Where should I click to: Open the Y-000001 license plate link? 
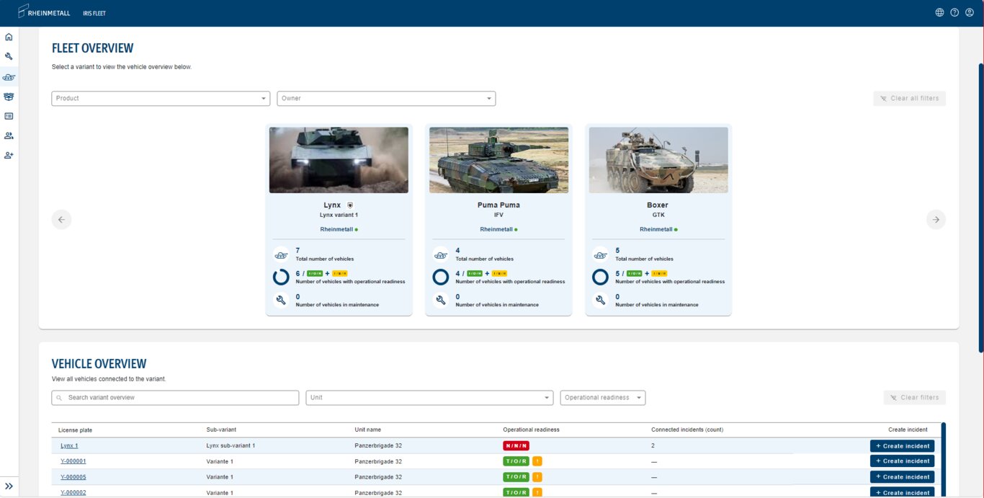point(73,461)
